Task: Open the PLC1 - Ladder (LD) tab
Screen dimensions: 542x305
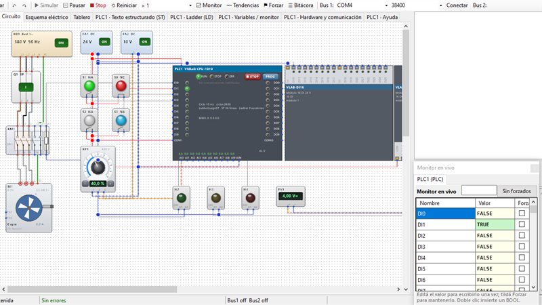Action: pos(192,17)
